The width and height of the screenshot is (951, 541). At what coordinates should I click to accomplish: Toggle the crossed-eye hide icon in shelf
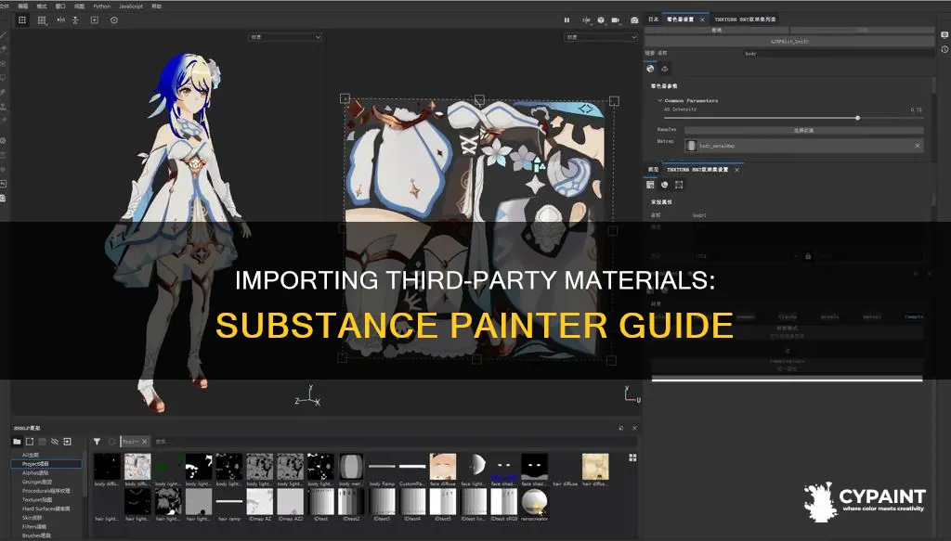(55, 442)
